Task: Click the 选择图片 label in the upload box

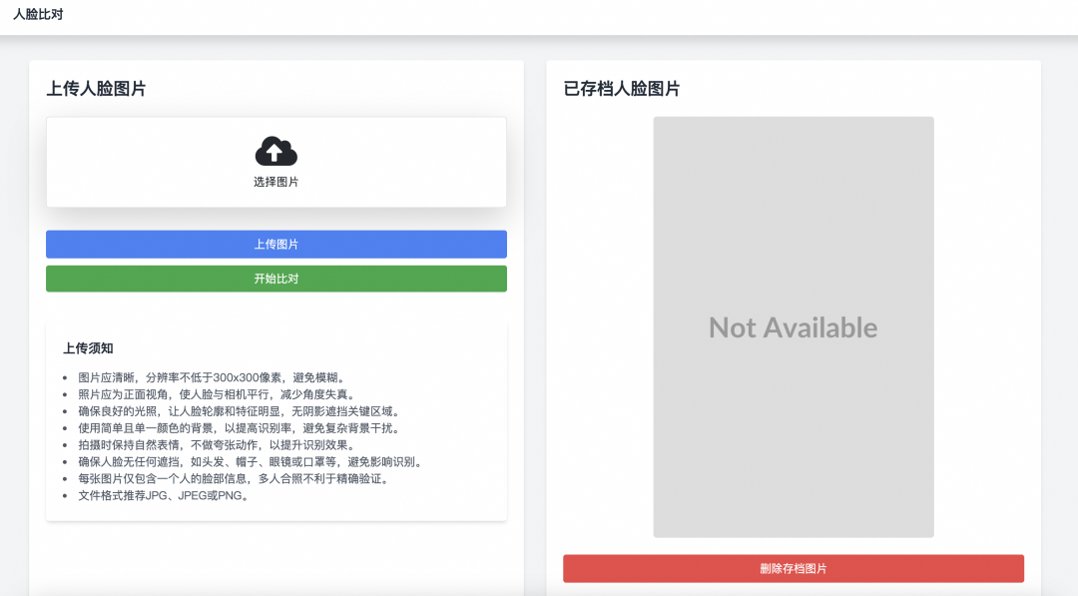Action: 275,182
